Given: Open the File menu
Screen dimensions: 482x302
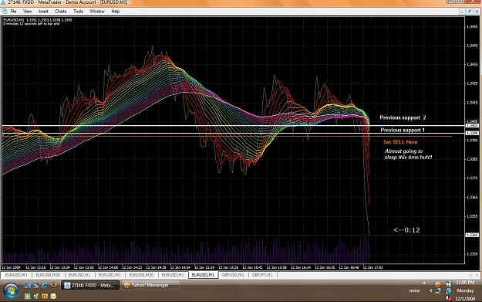Looking at the screenshot, I should click(13, 12).
